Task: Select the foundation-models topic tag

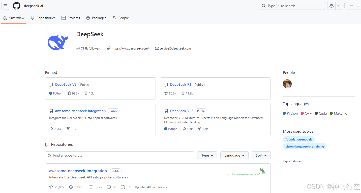Action: tap(299, 139)
